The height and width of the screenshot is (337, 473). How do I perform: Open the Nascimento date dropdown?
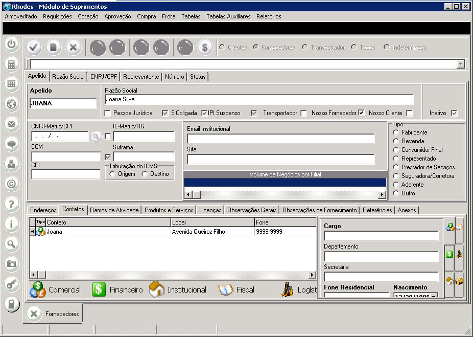coord(434,296)
